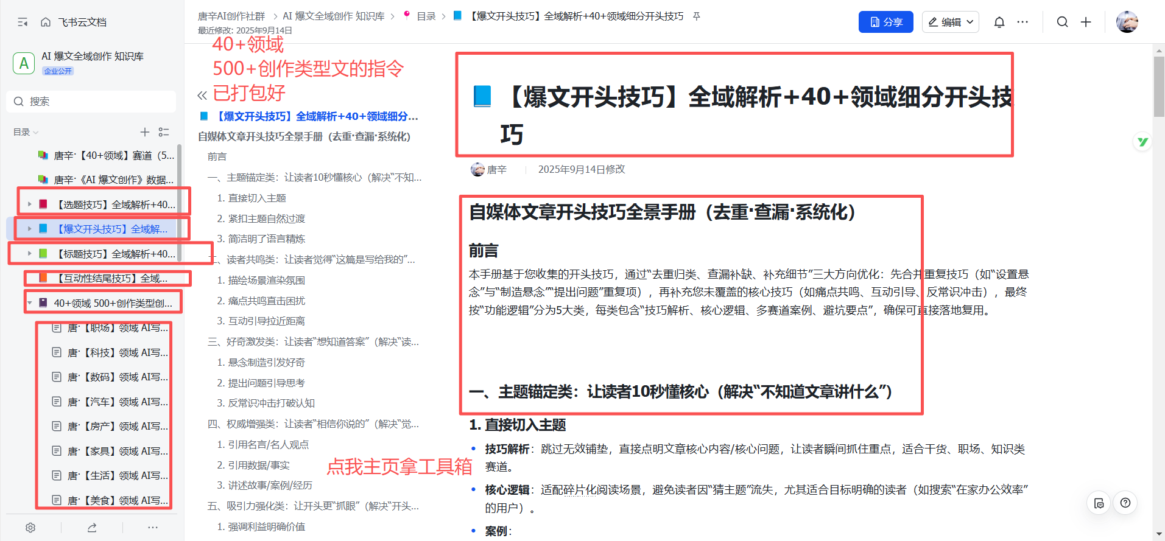The height and width of the screenshot is (541, 1165).
Task: Open settings gear at sidebar bottom
Action: pos(30,528)
